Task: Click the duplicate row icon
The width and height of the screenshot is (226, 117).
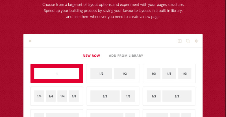Action: coord(188,41)
